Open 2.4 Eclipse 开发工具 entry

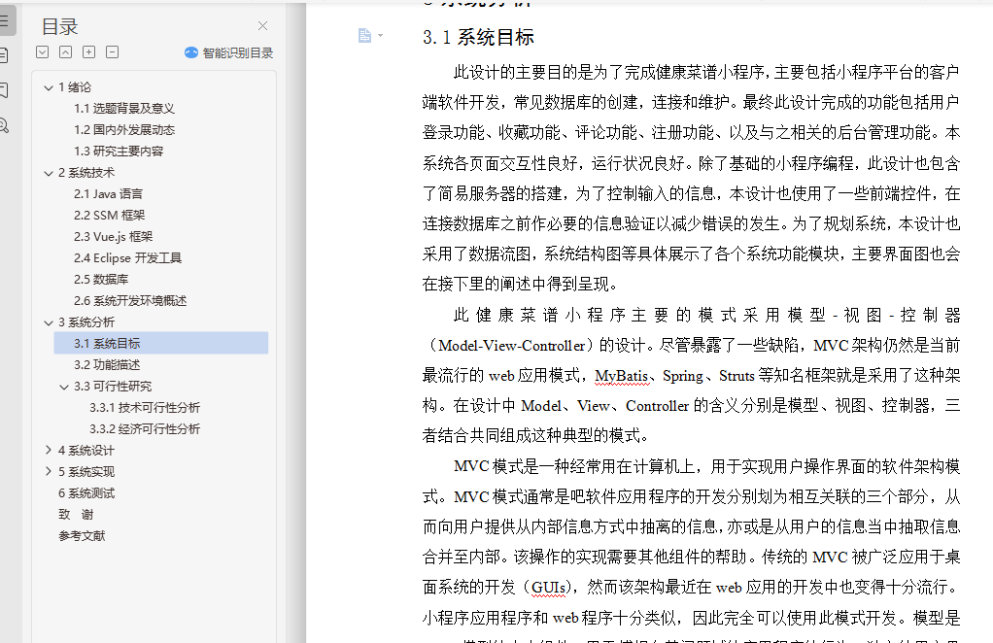[x=127, y=258]
